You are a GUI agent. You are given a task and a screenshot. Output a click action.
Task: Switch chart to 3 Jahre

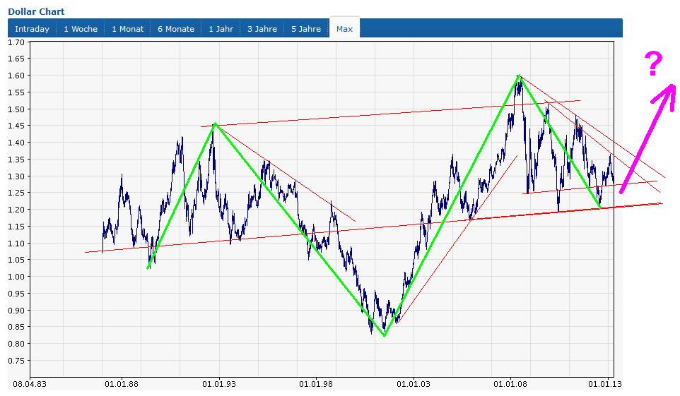tap(262, 29)
